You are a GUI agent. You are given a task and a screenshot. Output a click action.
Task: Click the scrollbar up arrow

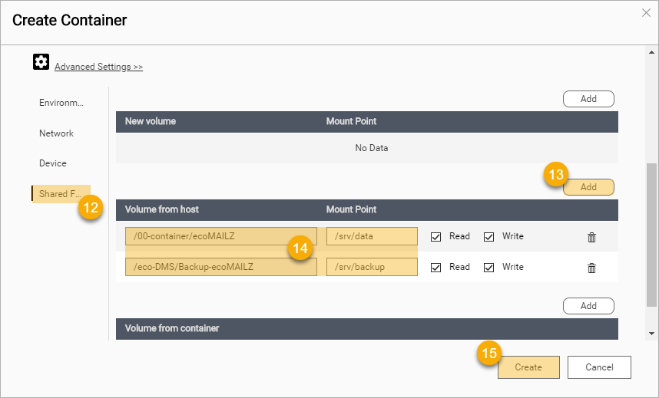pos(651,52)
